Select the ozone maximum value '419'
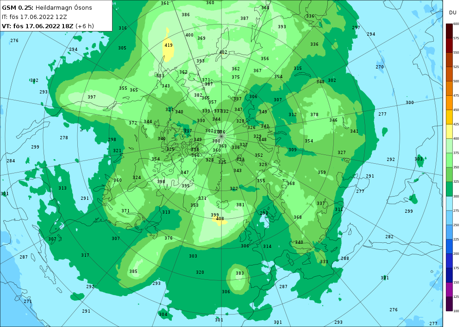This screenshot has width=463, height=327. 169,45
